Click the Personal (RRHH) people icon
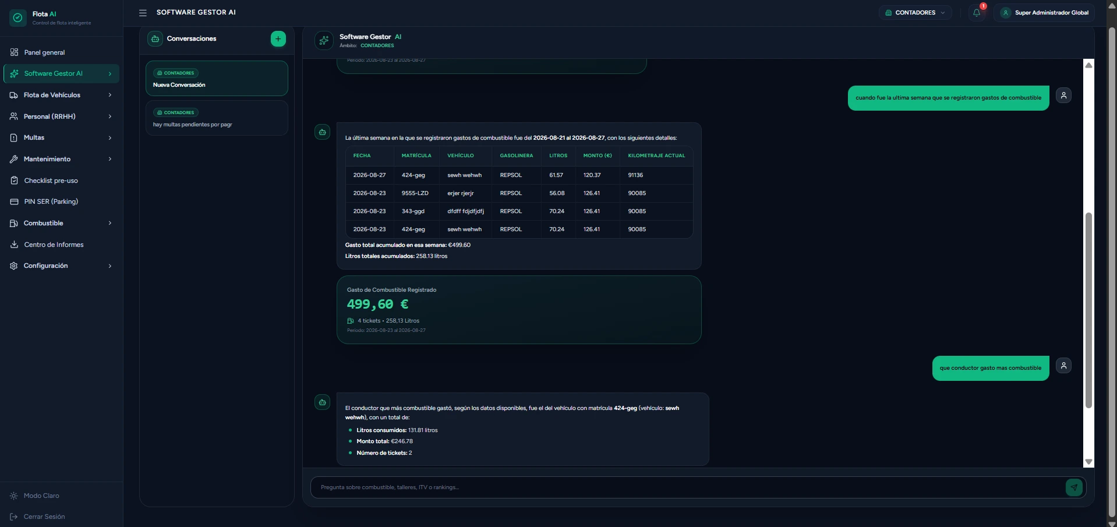This screenshot has height=527, width=1117. click(14, 116)
